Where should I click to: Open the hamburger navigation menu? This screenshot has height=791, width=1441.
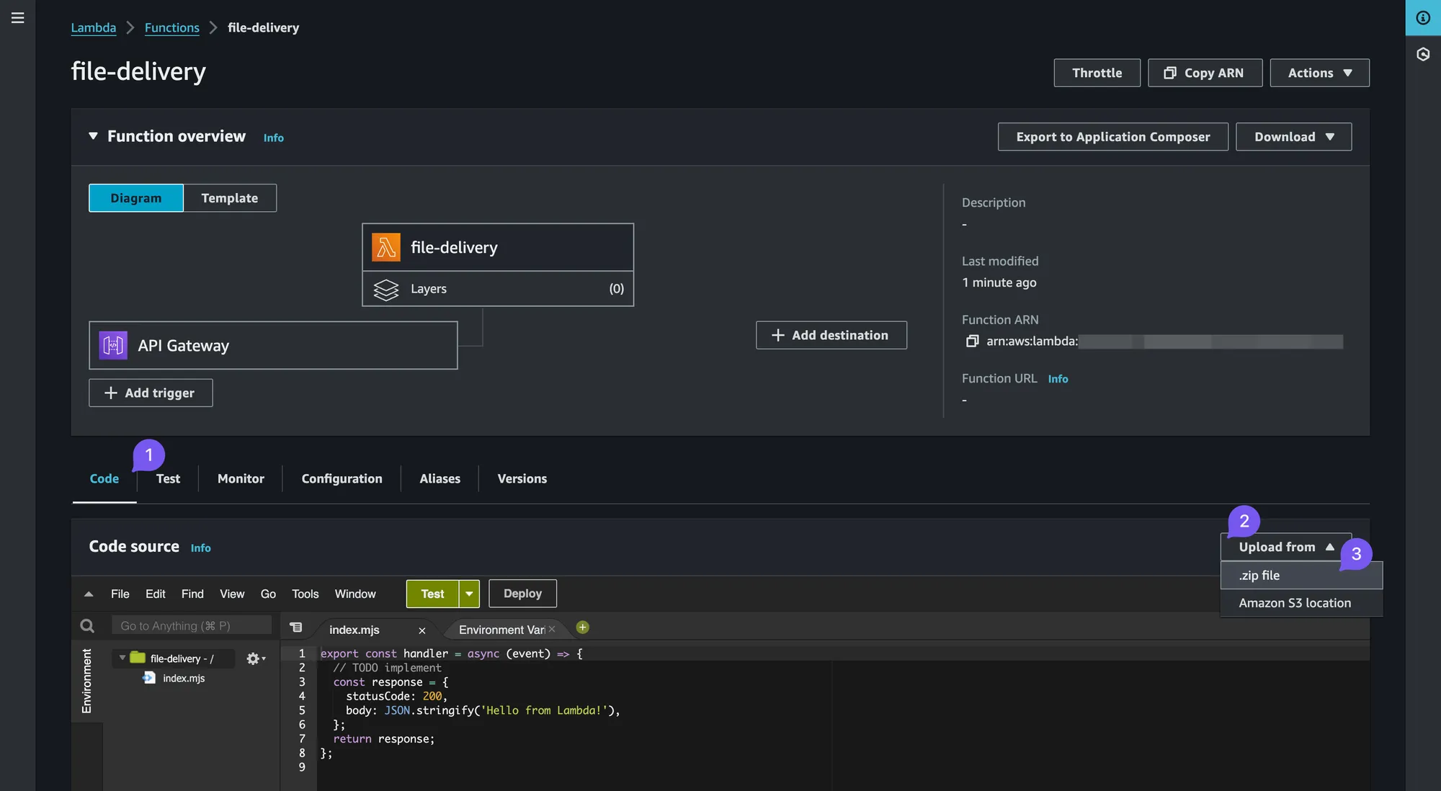pos(18,18)
